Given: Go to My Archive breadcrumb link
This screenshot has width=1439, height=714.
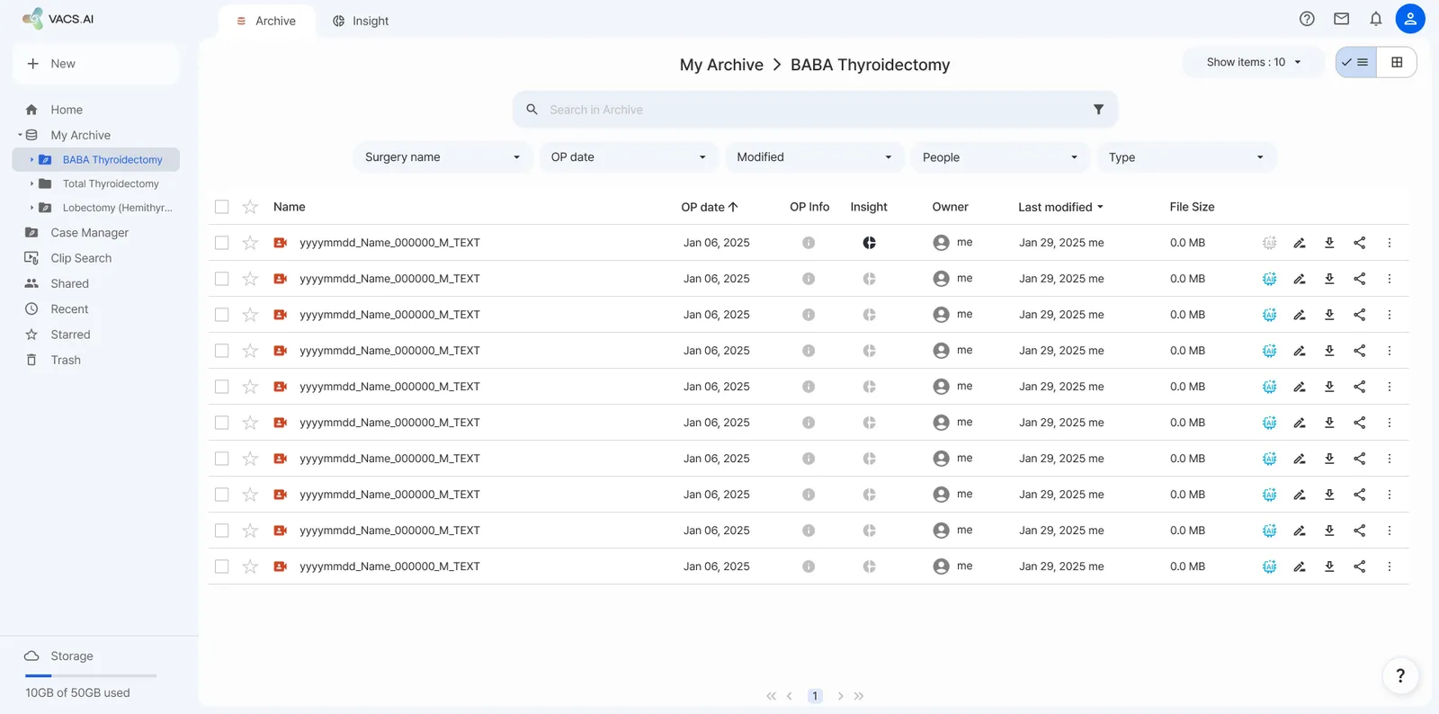Looking at the screenshot, I should coord(721,65).
